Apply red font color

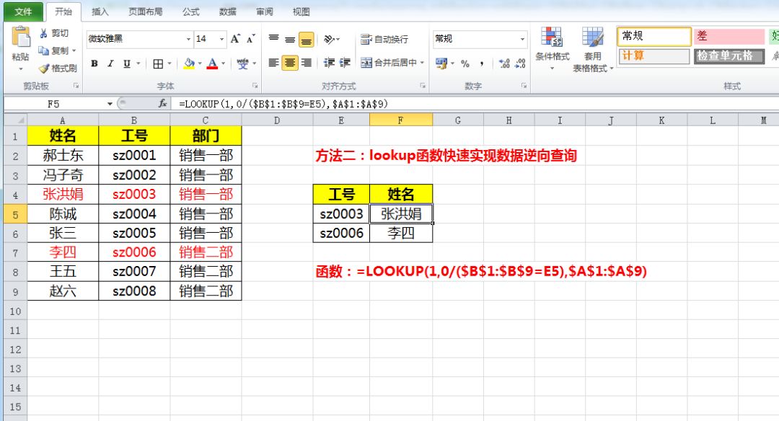(213, 63)
